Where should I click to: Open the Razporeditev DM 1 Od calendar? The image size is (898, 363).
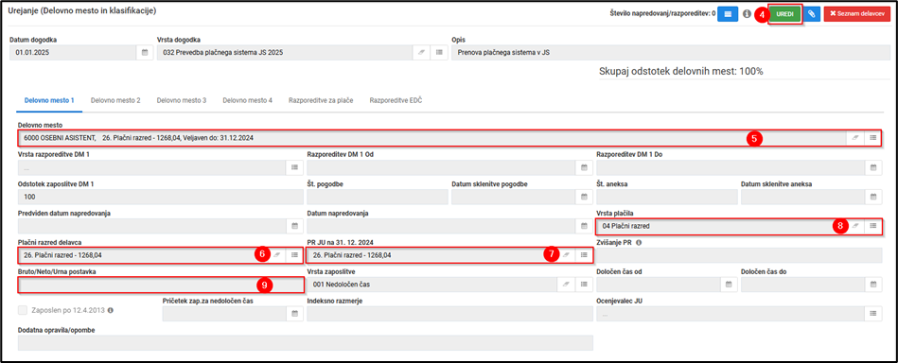pos(584,167)
